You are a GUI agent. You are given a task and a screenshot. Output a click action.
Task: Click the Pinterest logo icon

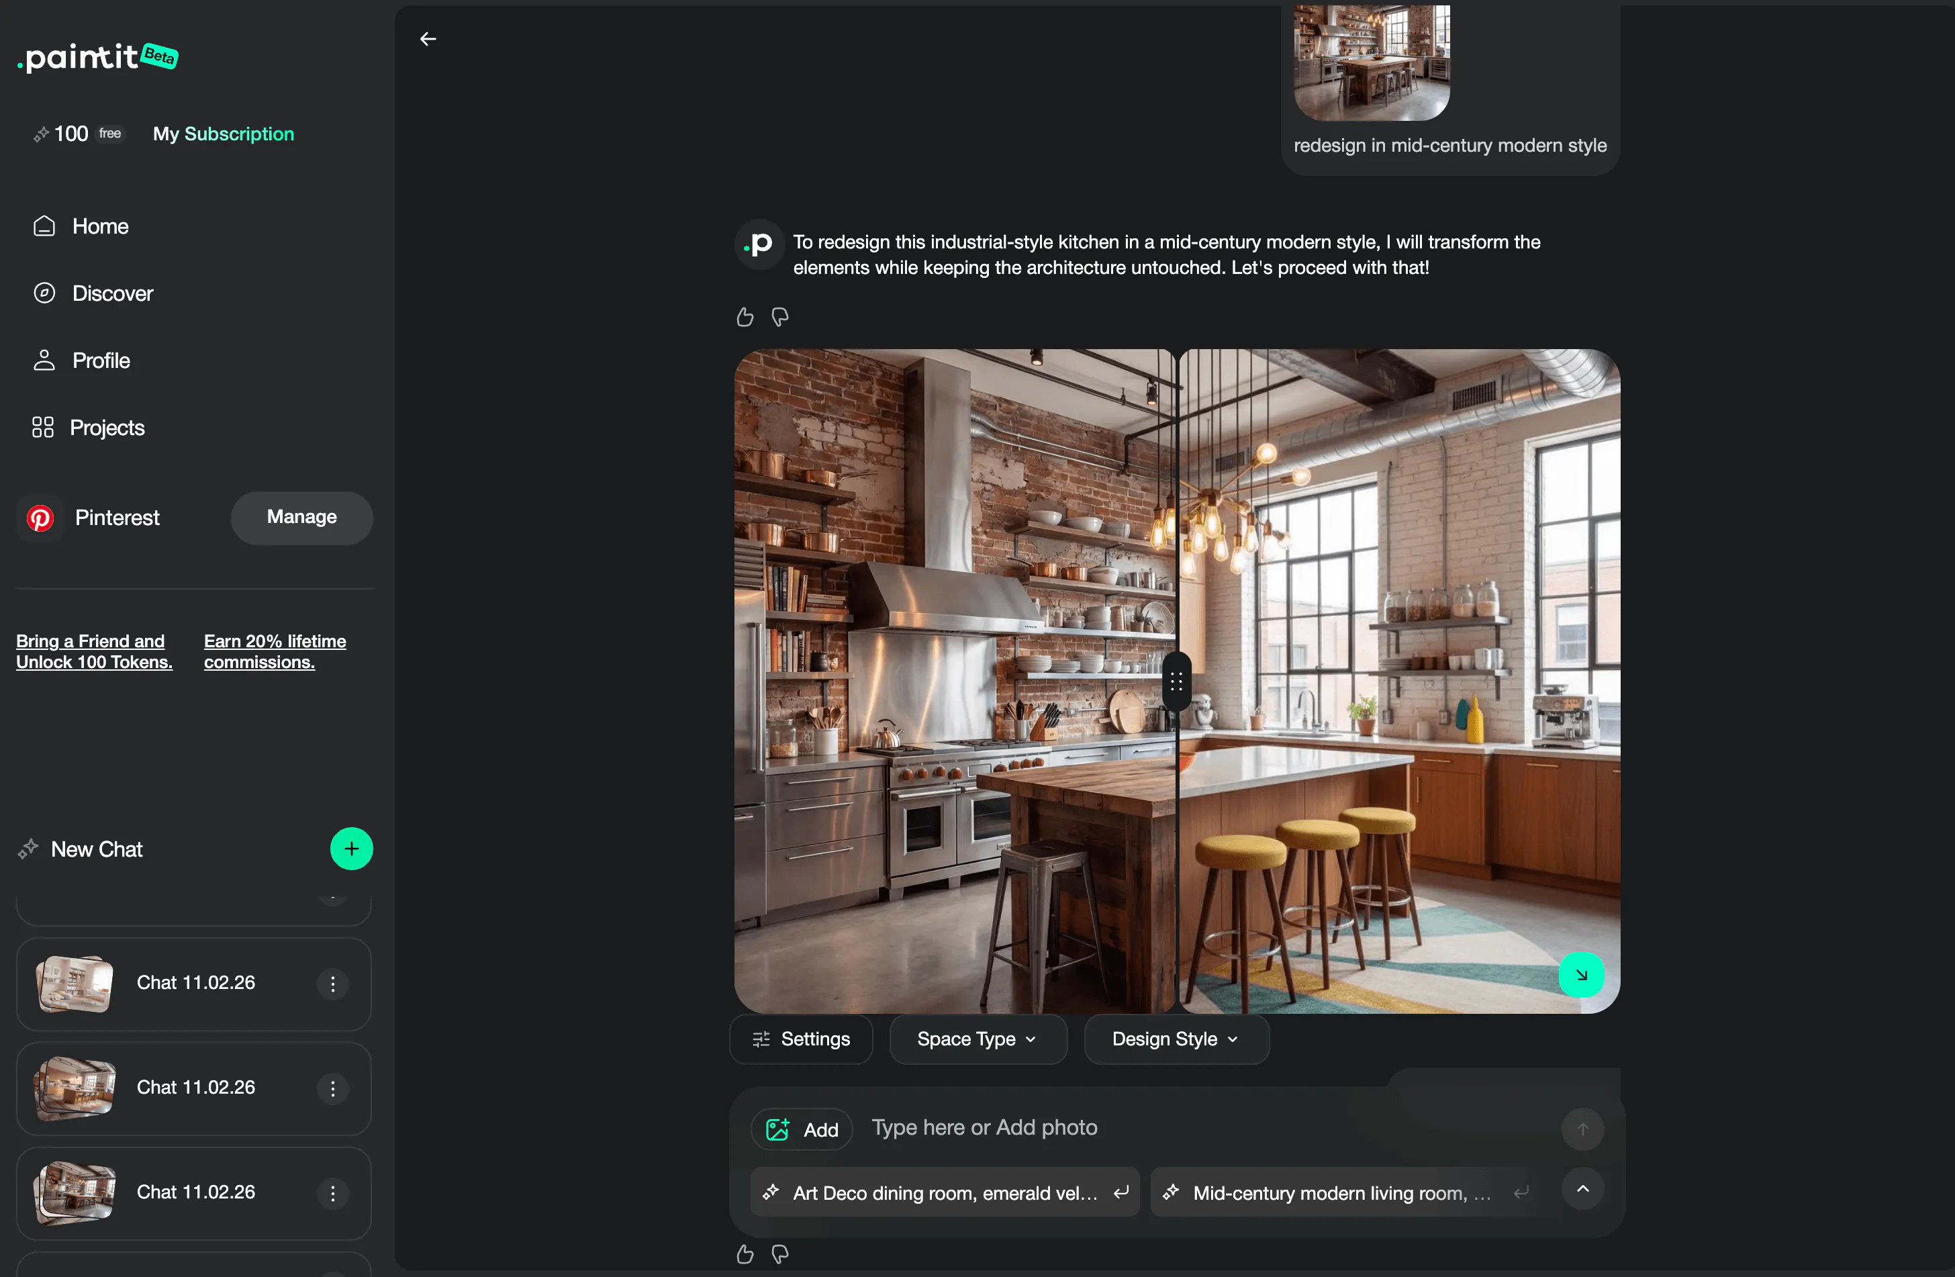[x=40, y=518]
